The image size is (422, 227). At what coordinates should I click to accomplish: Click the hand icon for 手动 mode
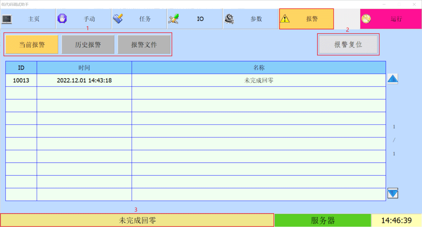[x=62, y=19]
